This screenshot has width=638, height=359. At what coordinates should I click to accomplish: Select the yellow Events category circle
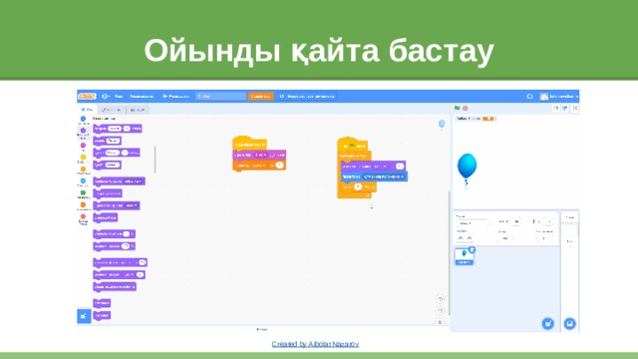83,157
